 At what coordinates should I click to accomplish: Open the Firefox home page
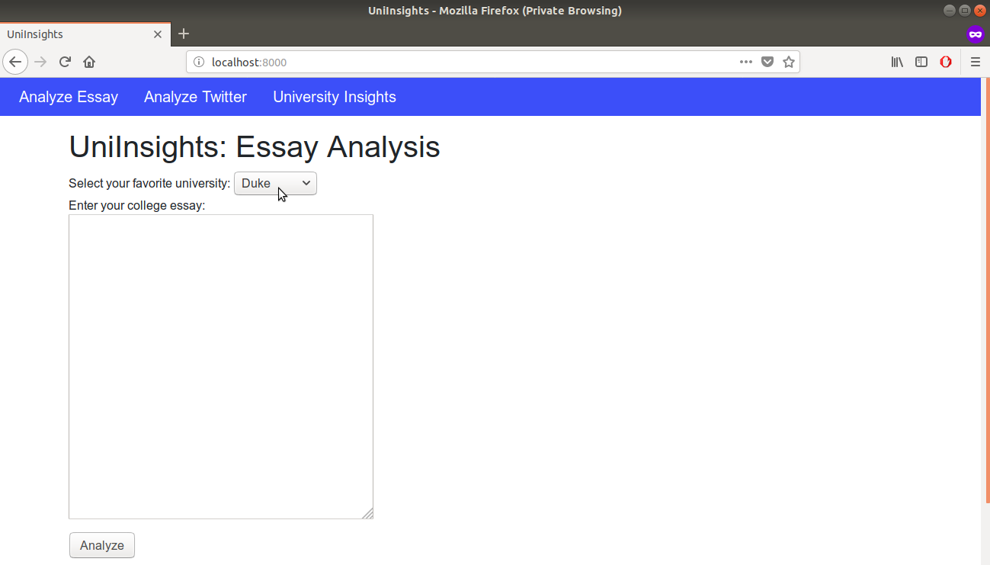(89, 62)
